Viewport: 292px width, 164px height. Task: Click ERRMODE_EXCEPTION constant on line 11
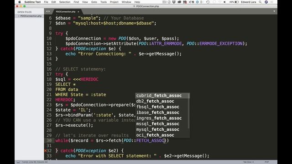[x=221, y=44]
